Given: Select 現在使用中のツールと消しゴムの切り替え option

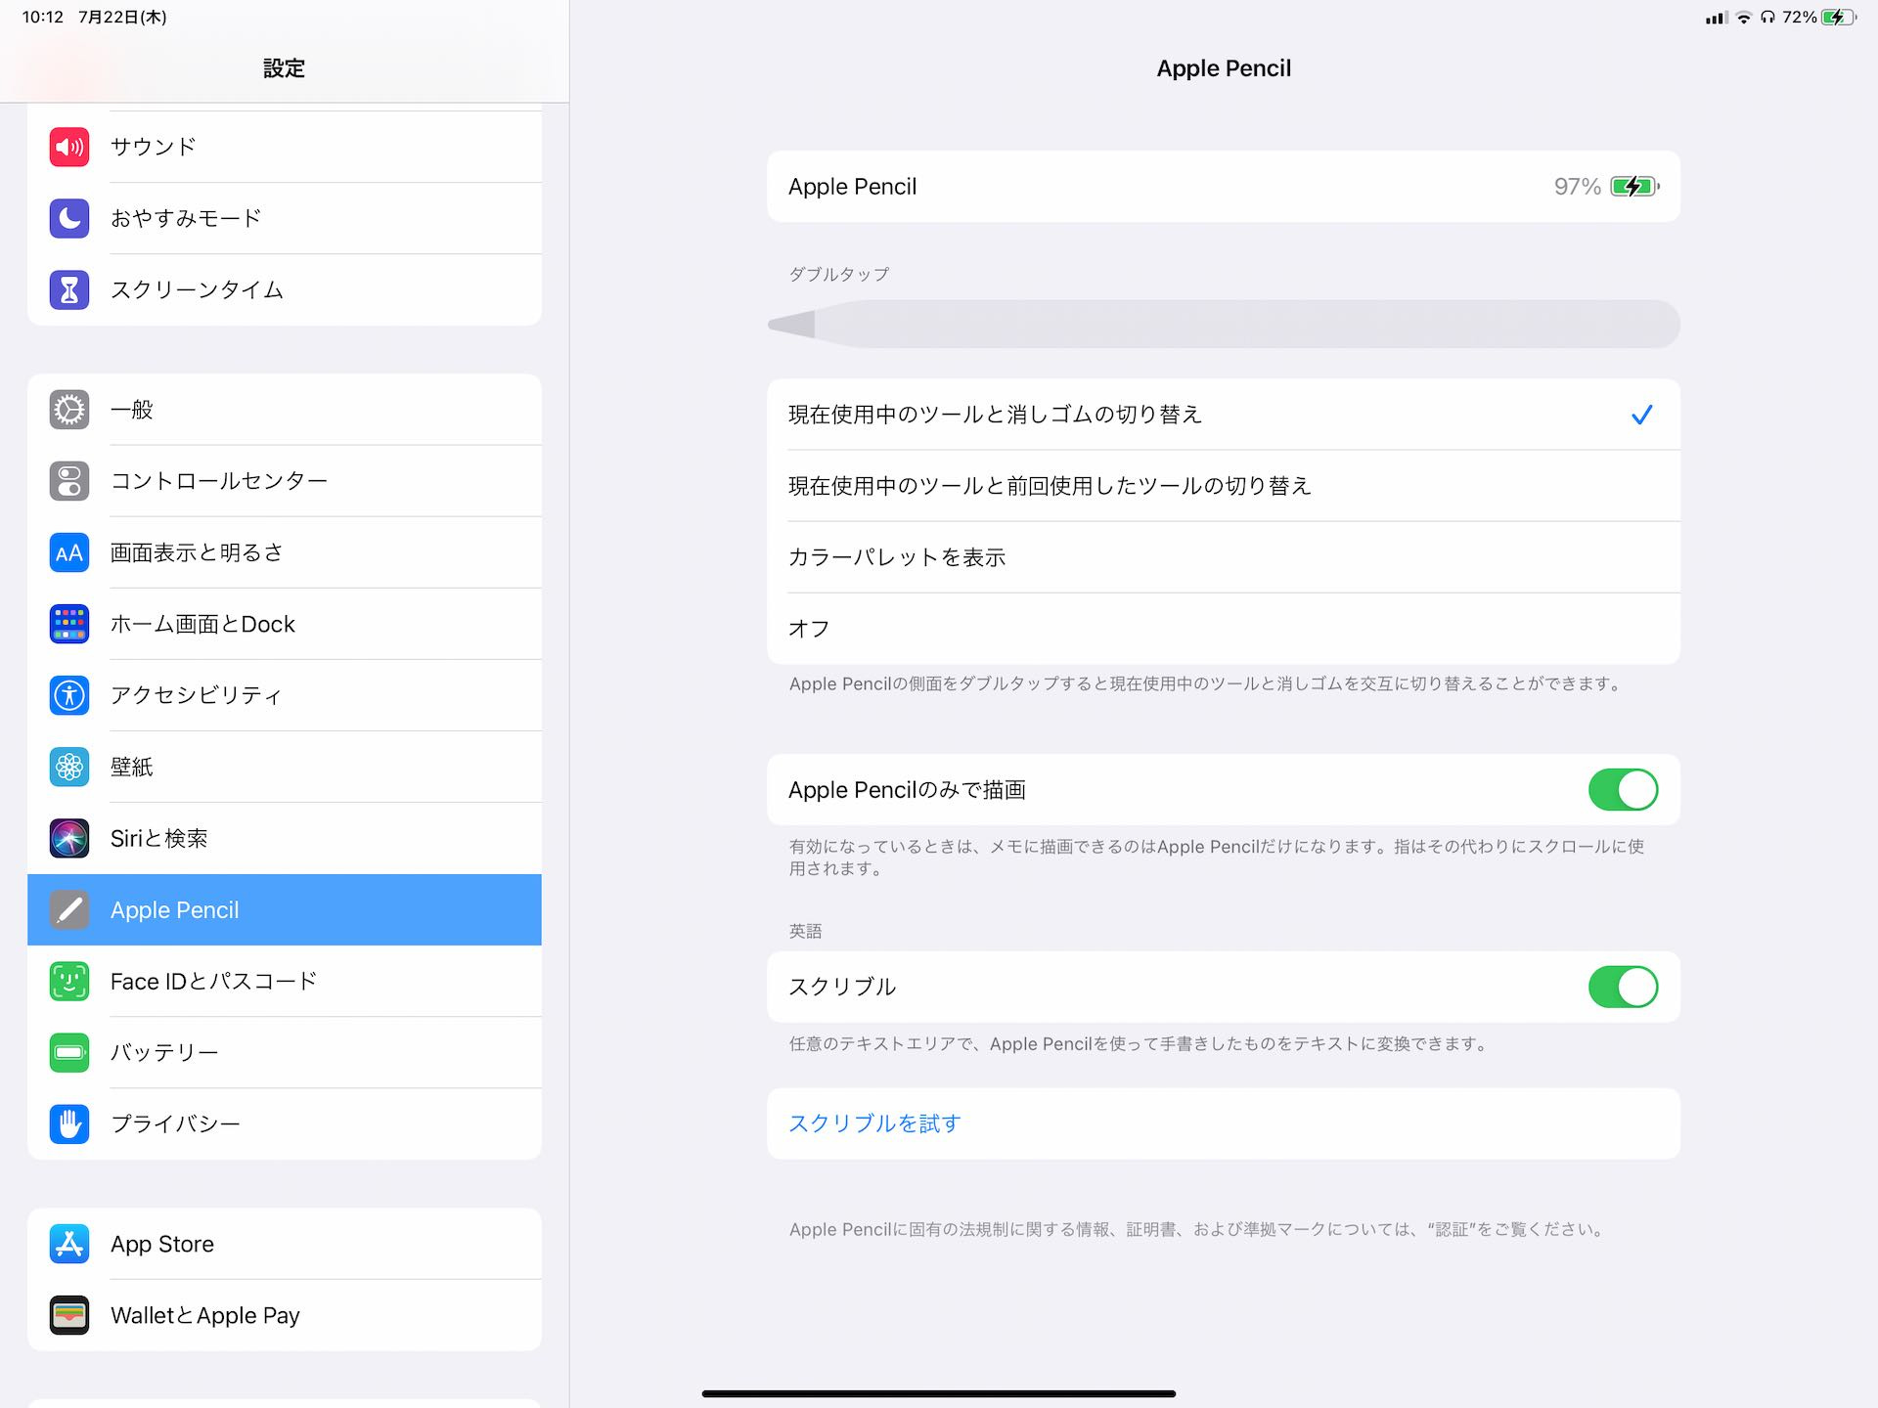Looking at the screenshot, I should (1224, 415).
